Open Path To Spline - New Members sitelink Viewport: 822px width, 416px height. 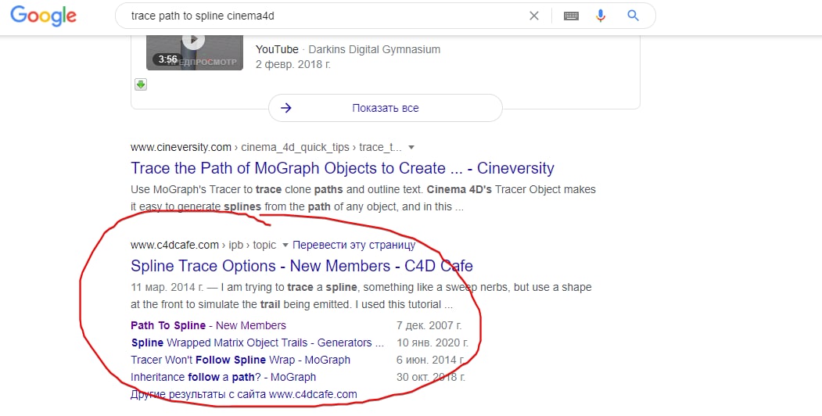pyautogui.click(x=208, y=325)
